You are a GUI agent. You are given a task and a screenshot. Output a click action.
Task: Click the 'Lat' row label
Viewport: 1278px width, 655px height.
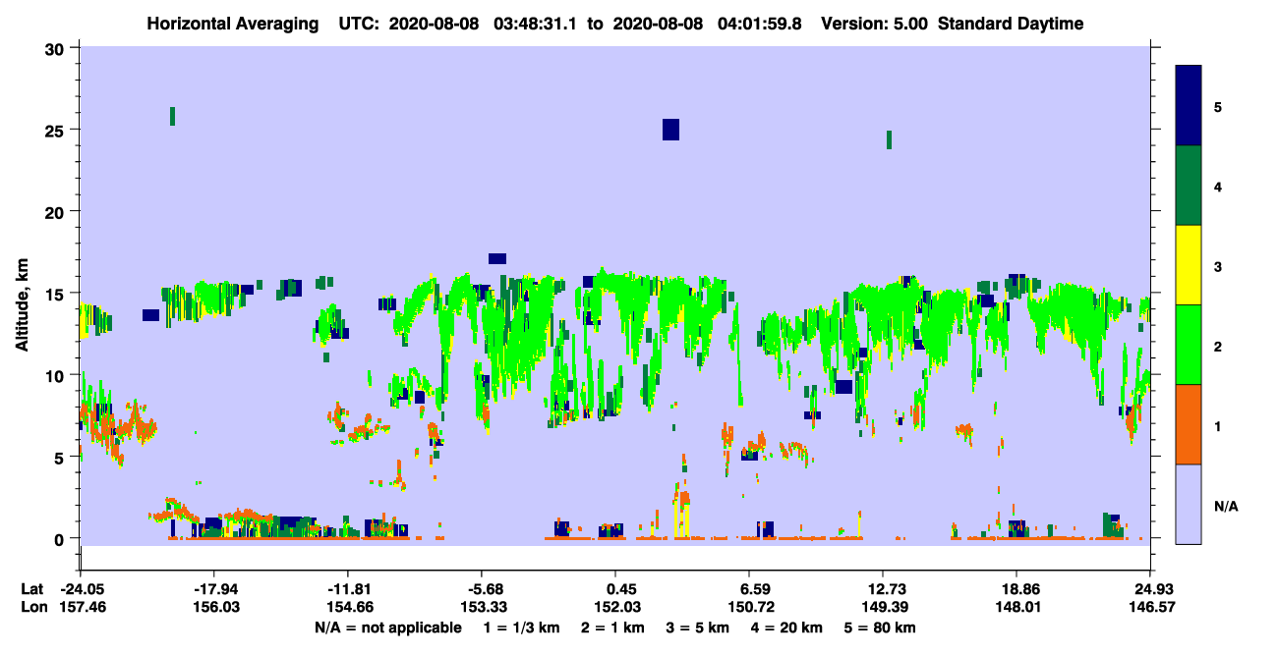click(32, 589)
